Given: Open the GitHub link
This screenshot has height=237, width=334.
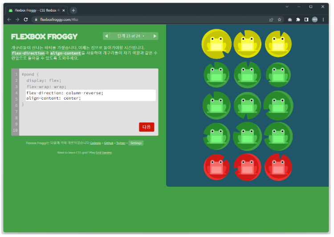Looking at the screenshot, I should [x=109, y=143].
